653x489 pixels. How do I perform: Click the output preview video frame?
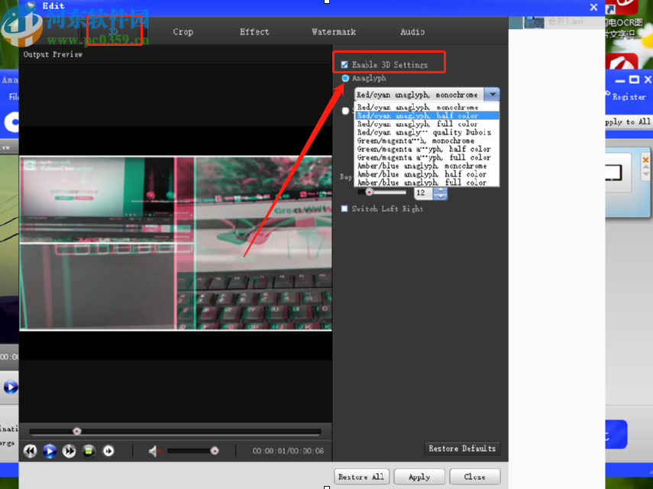coord(176,243)
